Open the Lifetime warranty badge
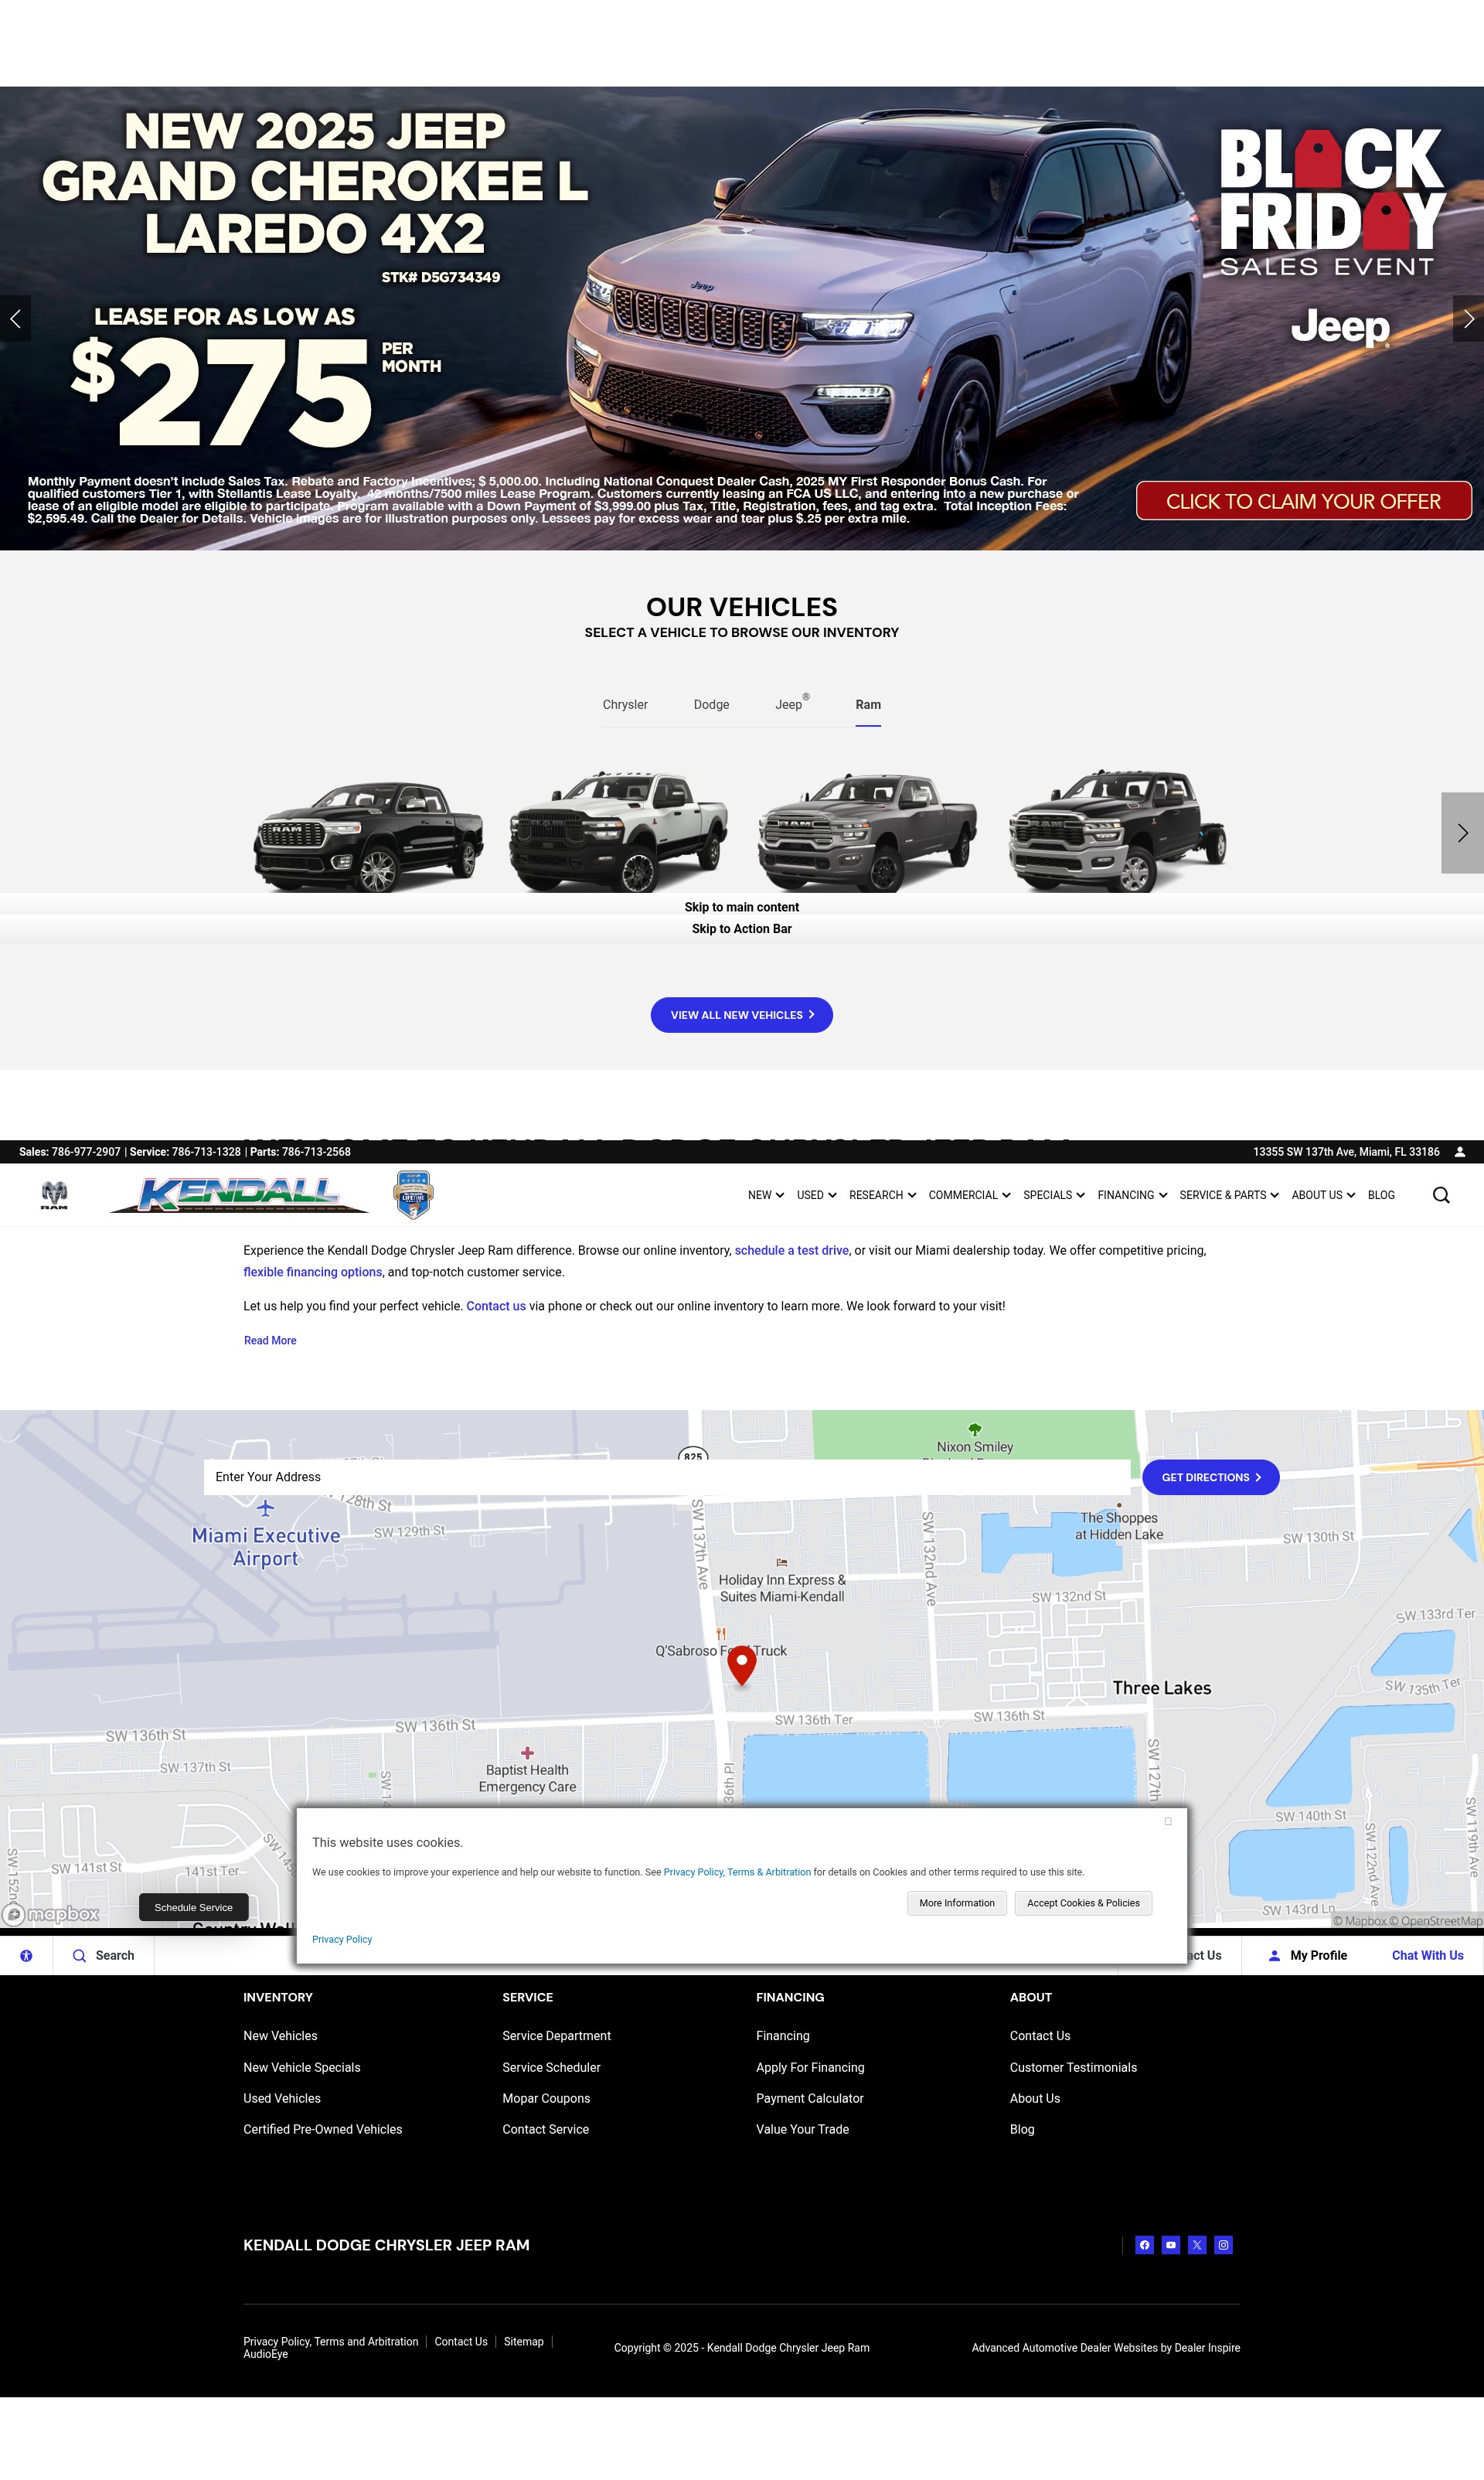 pyautogui.click(x=414, y=1195)
